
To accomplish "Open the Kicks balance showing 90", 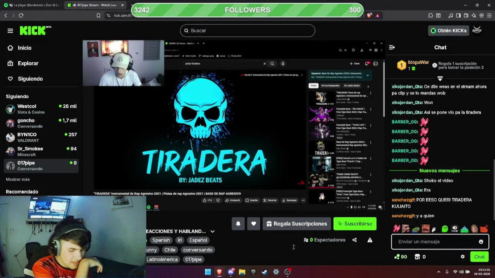I will coord(400,257).
